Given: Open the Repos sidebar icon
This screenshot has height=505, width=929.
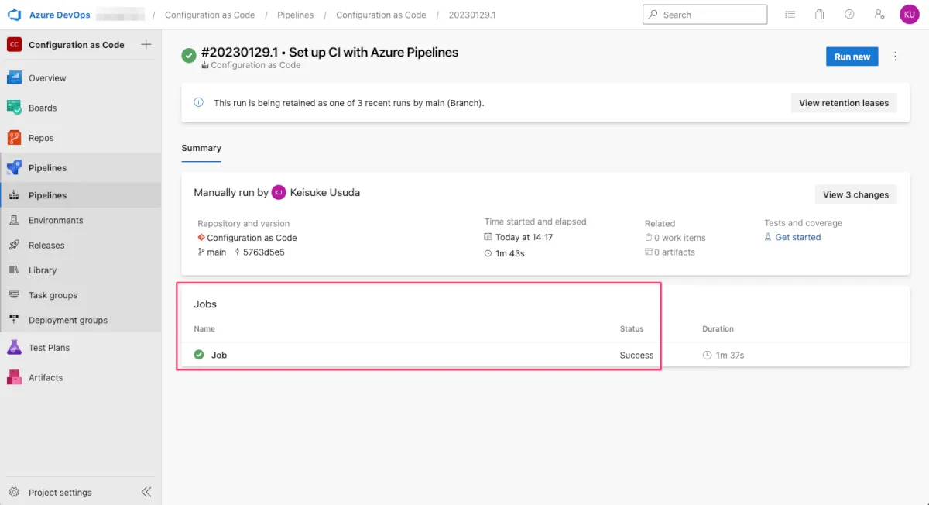Looking at the screenshot, I should tap(14, 138).
